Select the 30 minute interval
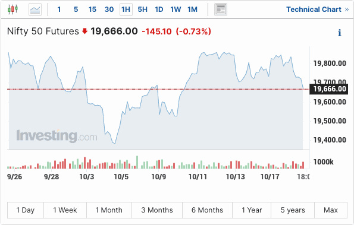 (109, 9)
